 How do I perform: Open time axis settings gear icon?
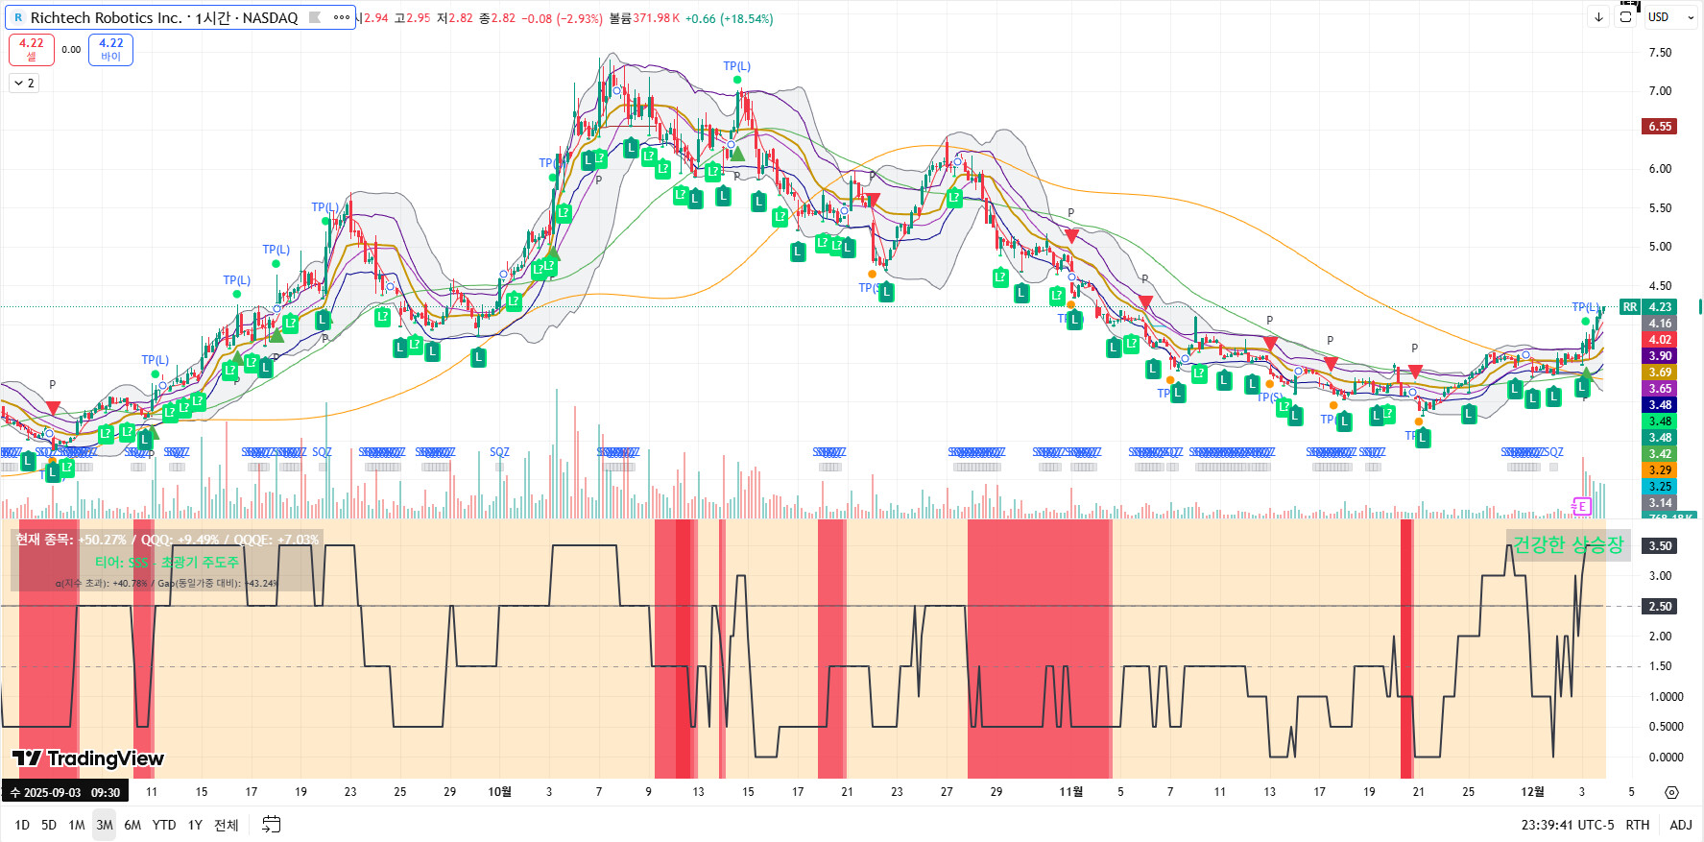tap(1671, 792)
